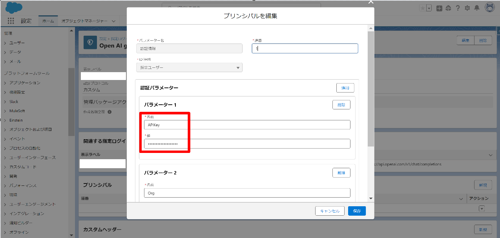Image resolution: width=500 pixels, height=238 pixels.
Task: Expand ユーザーインターフェース in the sidebar
Action: 5,158
